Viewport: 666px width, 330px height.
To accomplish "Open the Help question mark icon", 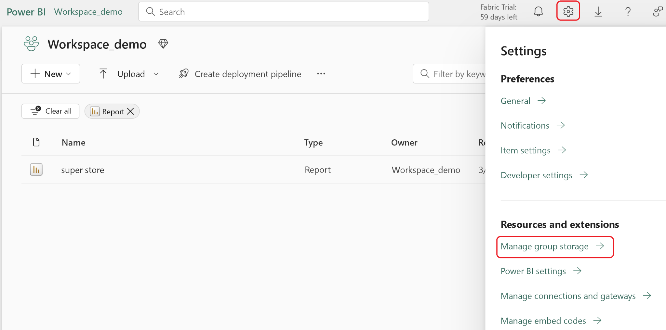I will [628, 11].
